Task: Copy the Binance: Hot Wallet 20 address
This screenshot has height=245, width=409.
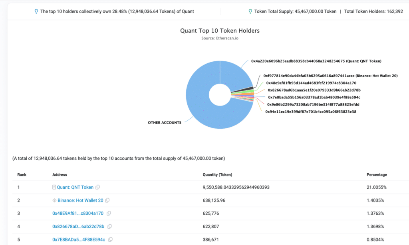Action: coord(107,200)
